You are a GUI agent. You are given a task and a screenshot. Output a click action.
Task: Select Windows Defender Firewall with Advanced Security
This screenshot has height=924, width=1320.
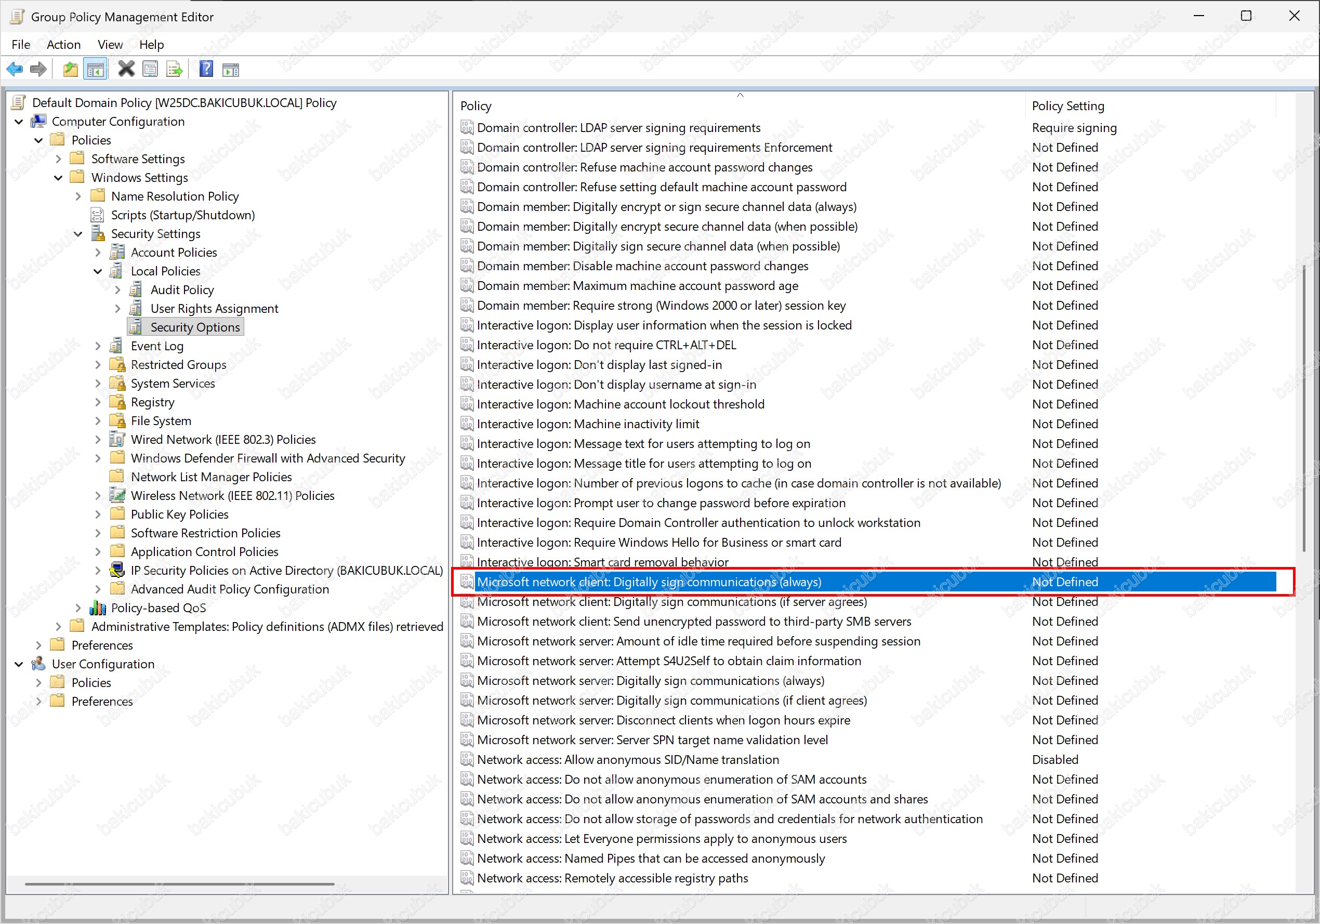[x=268, y=458]
